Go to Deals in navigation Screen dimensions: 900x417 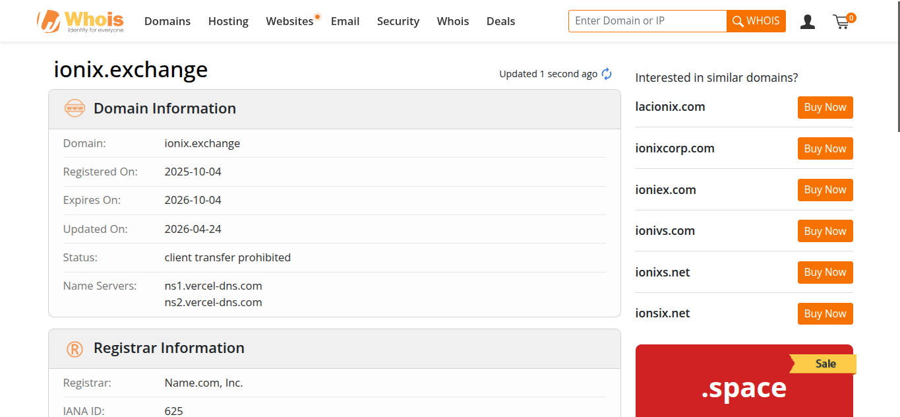[x=500, y=21]
